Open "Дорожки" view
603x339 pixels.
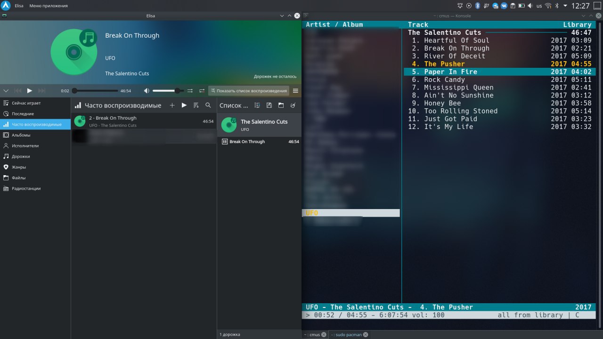(x=35, y=156)
